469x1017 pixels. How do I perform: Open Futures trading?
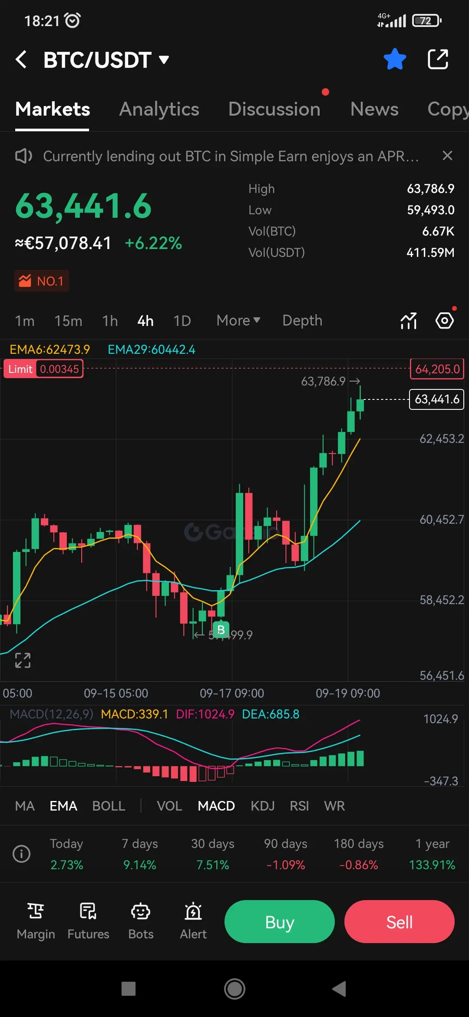pyautogui.click(x=88, y=921)
